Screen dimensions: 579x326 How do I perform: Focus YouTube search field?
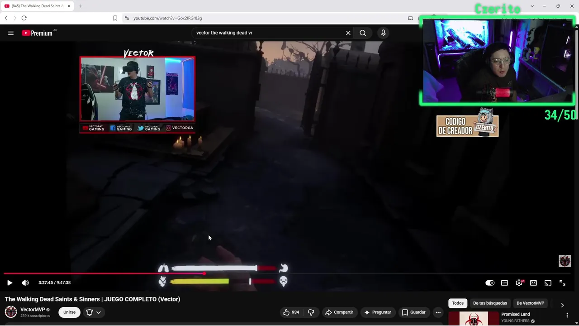269,33
